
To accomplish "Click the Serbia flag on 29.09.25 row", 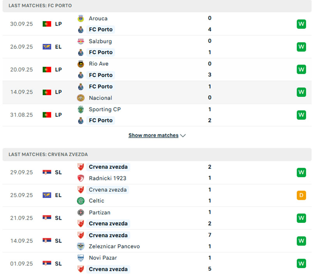I will (x=47, y=173).
